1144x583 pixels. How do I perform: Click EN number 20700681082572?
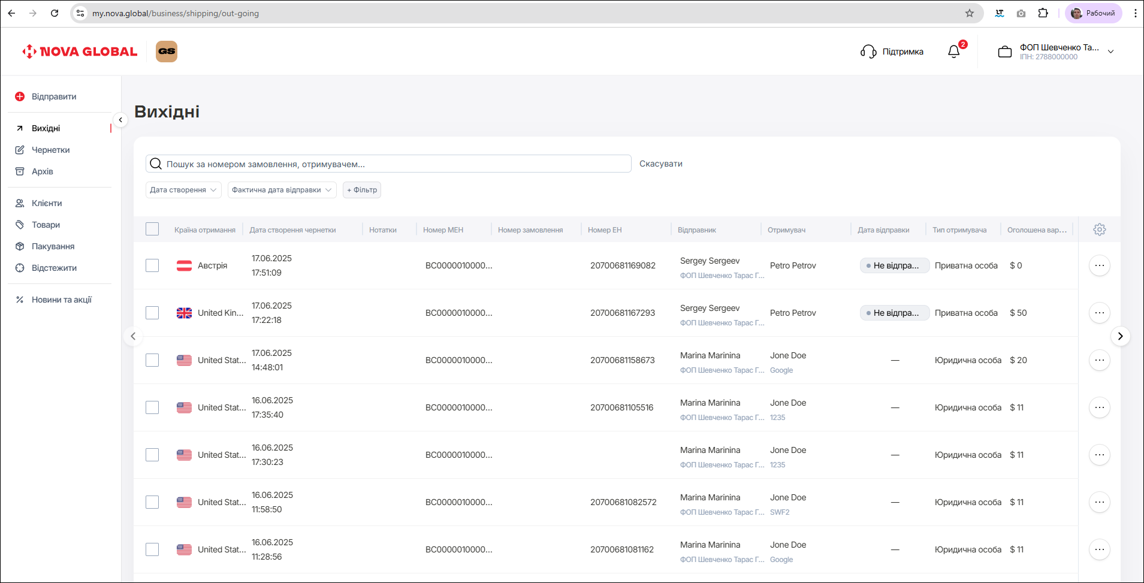623,502
